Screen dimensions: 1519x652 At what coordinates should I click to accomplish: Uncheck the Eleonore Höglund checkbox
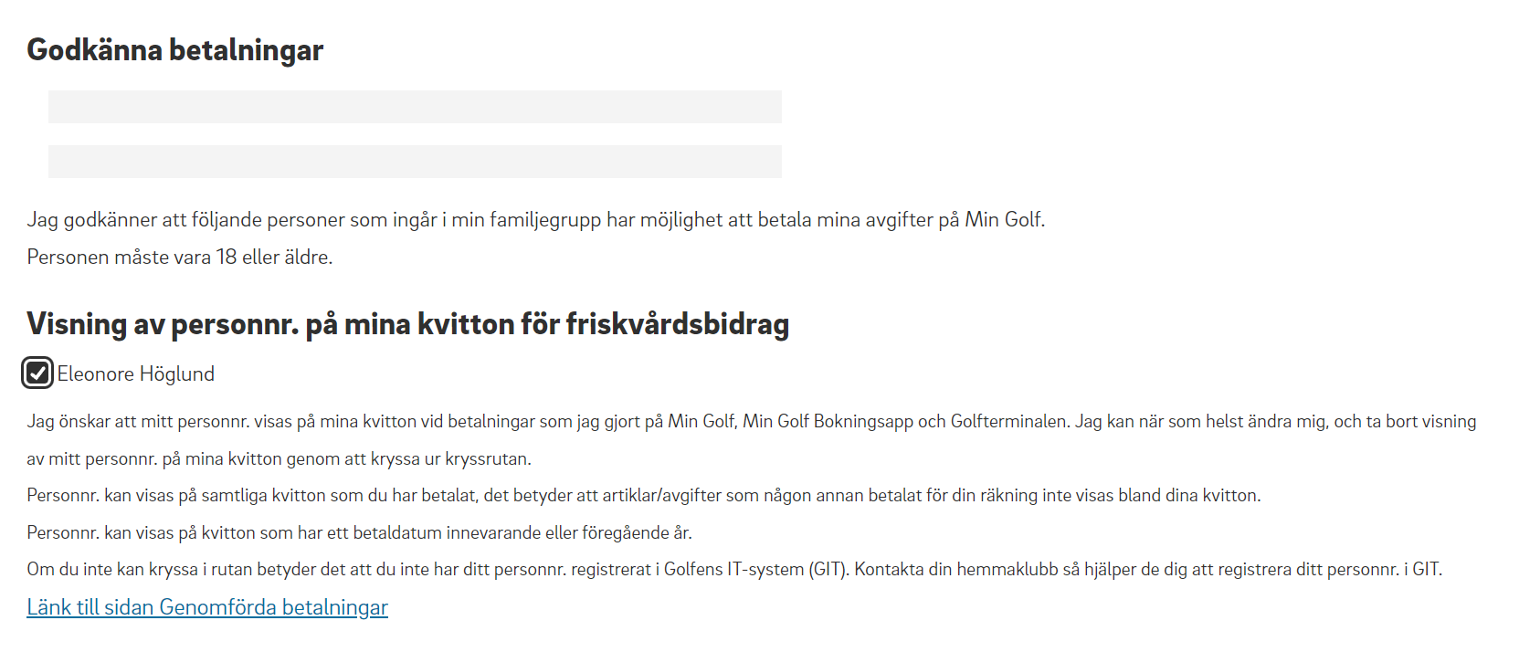(x=37, y=373)
